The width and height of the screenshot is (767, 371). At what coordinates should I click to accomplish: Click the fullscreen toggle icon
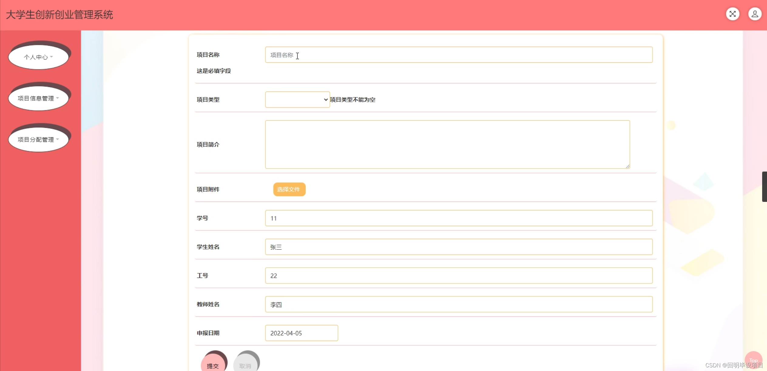click(x=732, y=14)
